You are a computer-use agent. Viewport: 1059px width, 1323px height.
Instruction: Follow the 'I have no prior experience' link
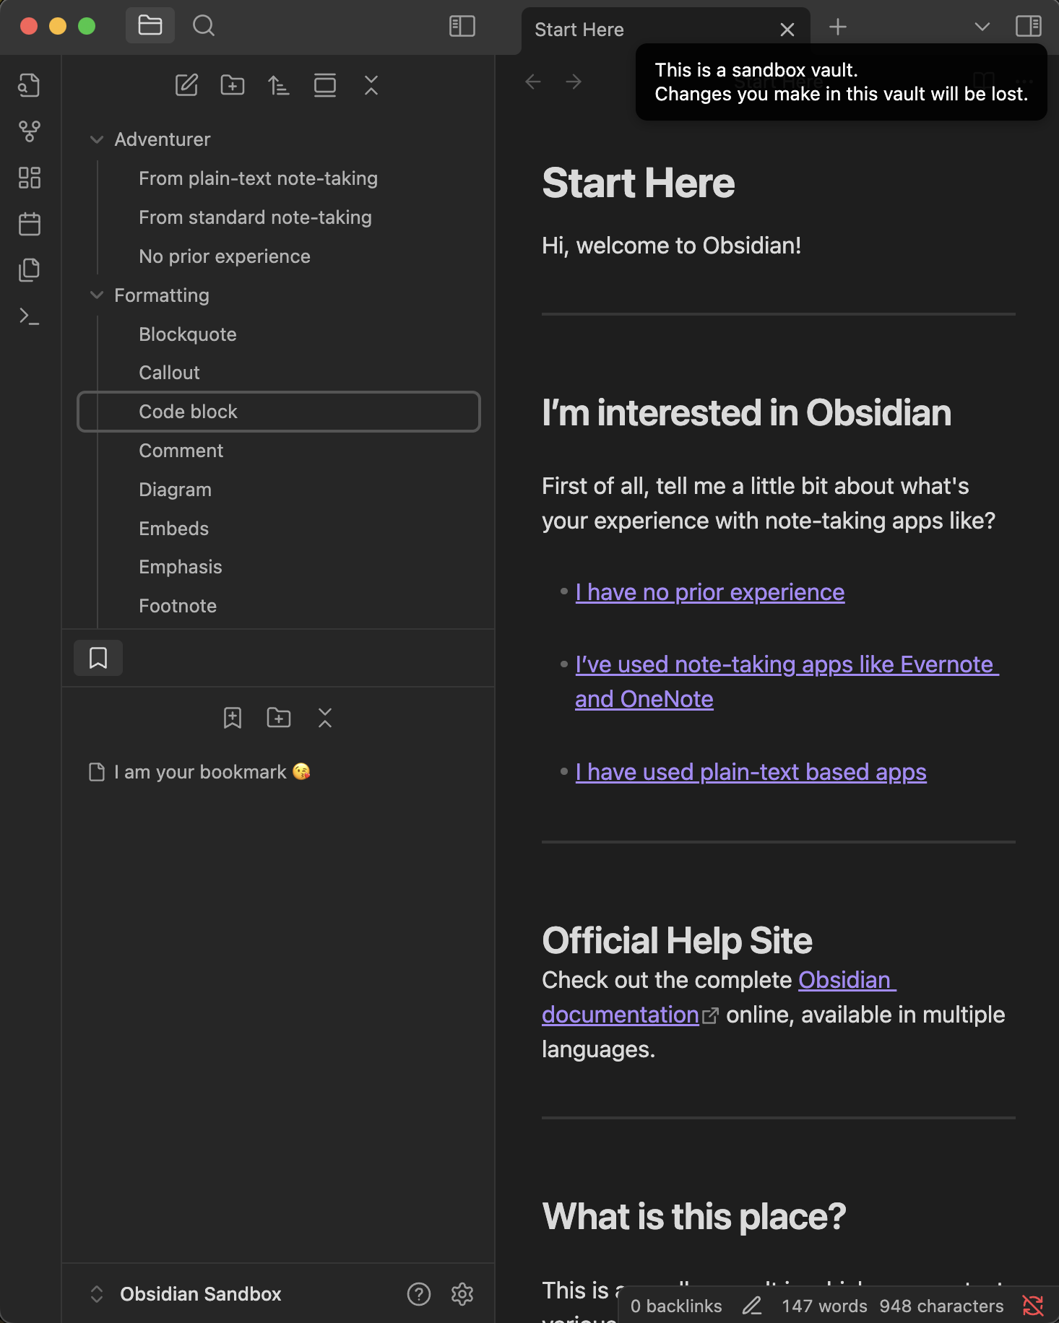710,592
